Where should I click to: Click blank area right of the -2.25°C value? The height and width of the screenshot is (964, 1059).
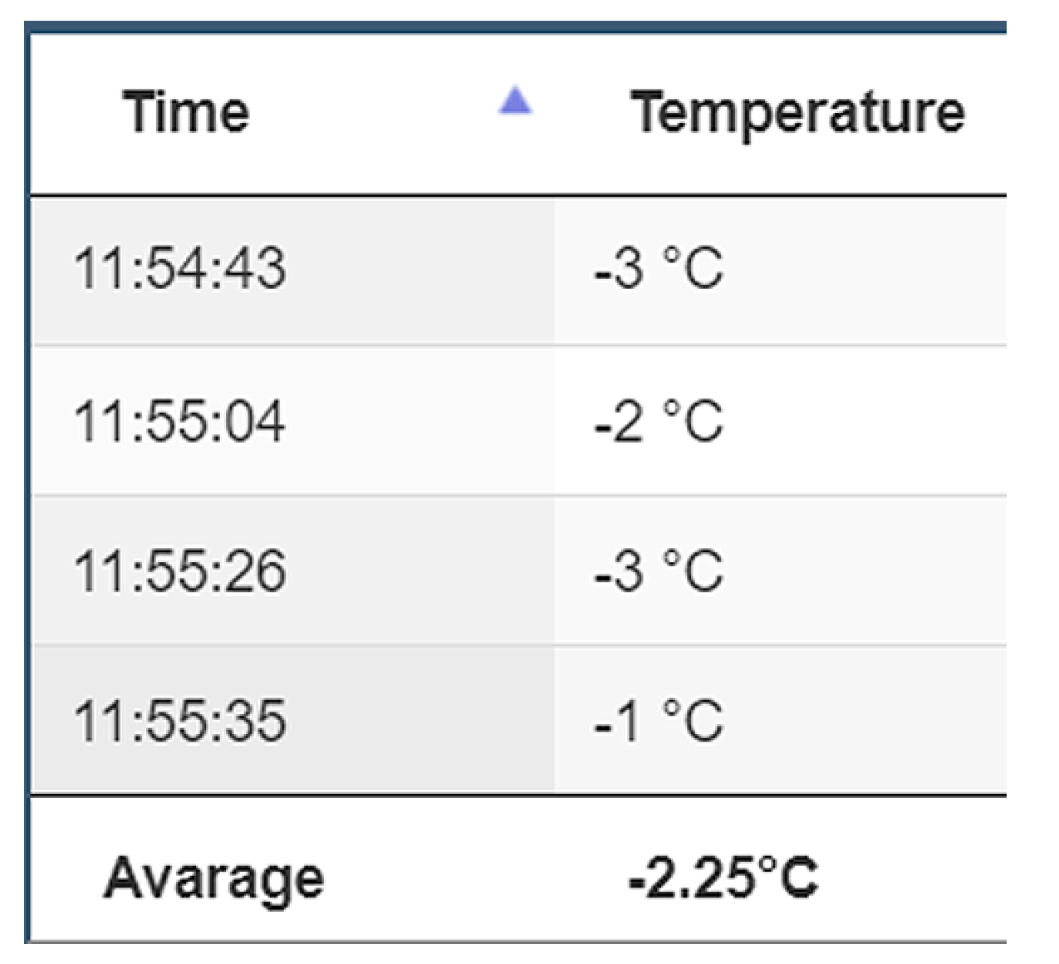tap(914, 877)
